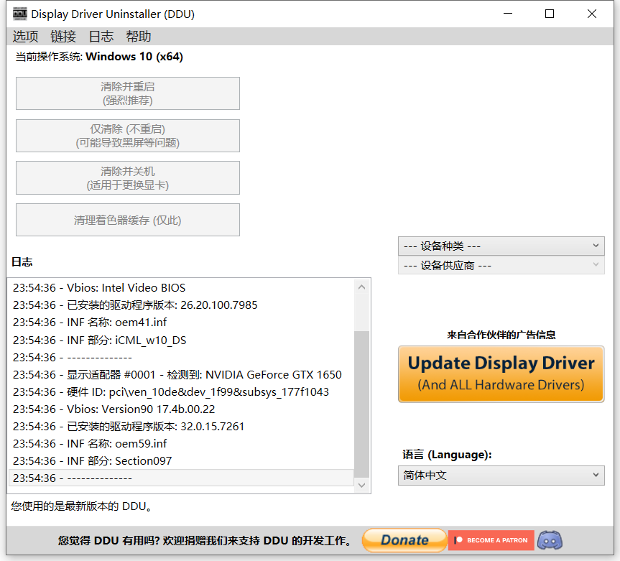This screenshot has height=561, width=620.
Task: Click the DDU app icon in title bar
Action: click(x=20, y=14)
